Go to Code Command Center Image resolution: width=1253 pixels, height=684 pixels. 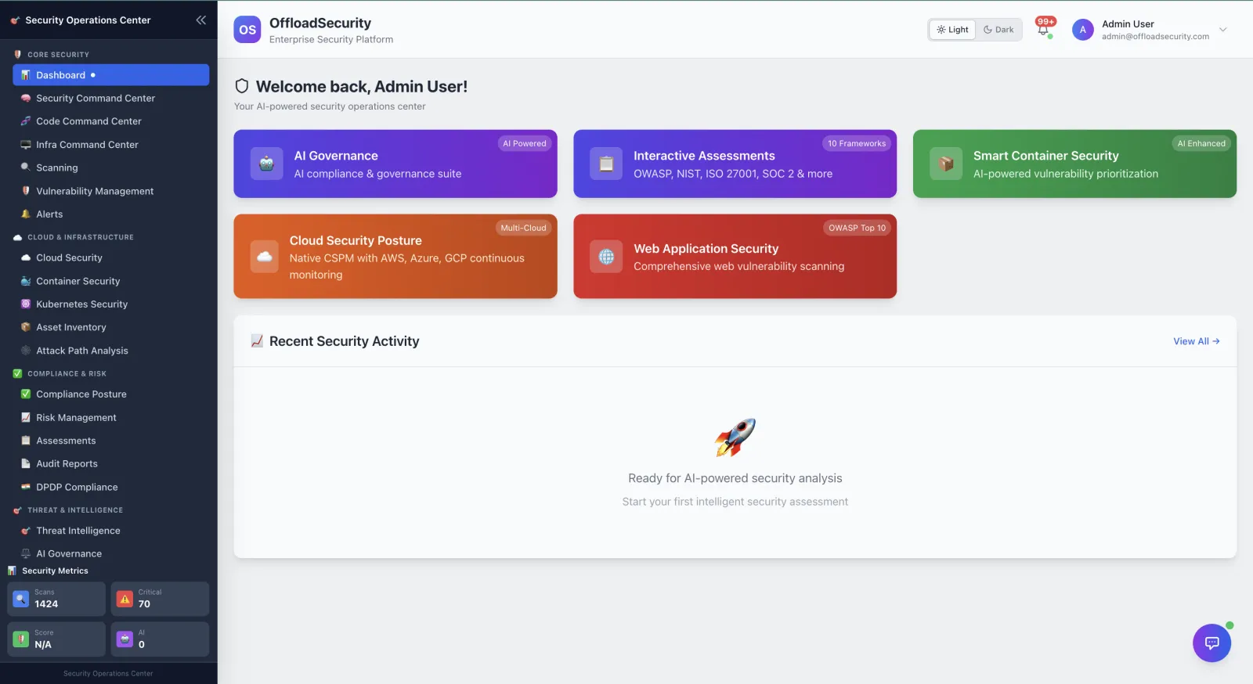tap(111, 121)
